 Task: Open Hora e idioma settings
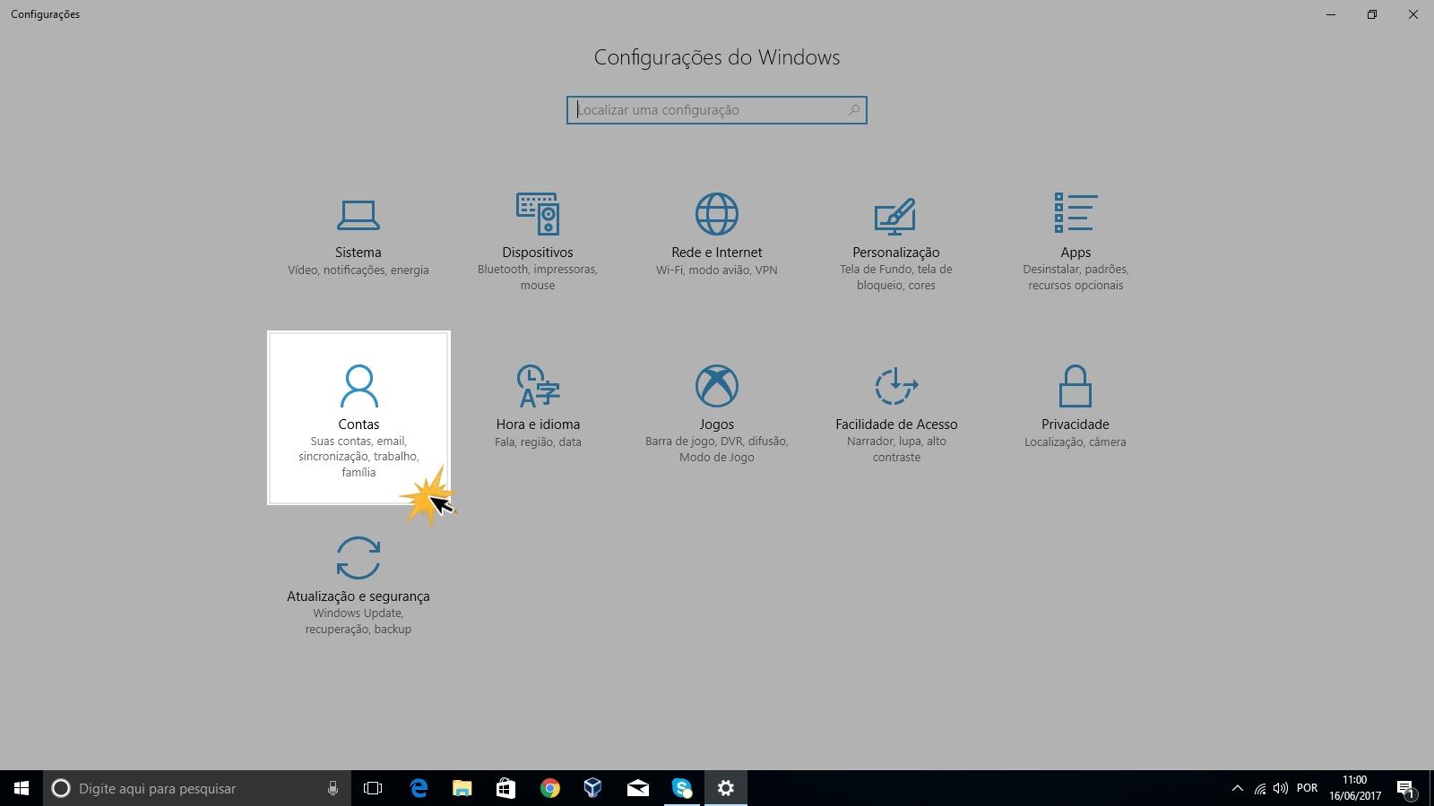click(x=538, y=407)
